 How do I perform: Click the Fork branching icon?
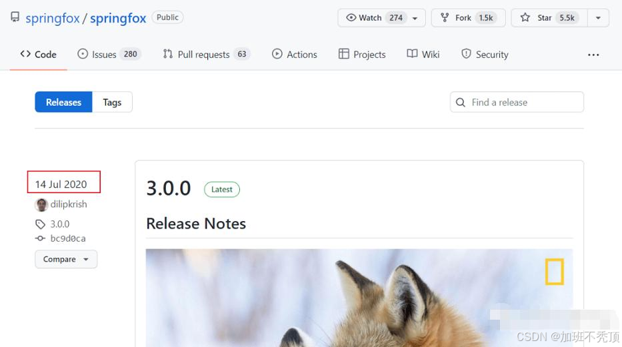445,18
